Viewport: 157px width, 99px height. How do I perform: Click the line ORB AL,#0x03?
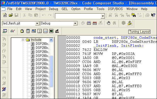98,78
